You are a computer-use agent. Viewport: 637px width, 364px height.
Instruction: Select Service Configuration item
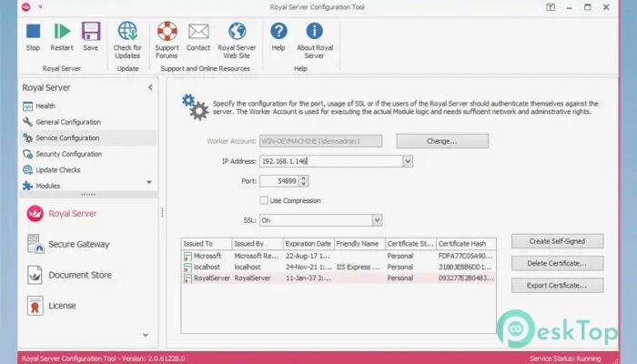pos(87,138)
